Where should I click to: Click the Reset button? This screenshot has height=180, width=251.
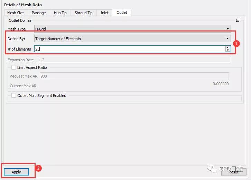coord(234,172)
